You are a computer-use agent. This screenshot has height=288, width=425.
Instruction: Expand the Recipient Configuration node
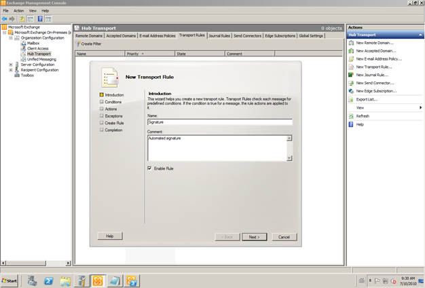[11, 70]
